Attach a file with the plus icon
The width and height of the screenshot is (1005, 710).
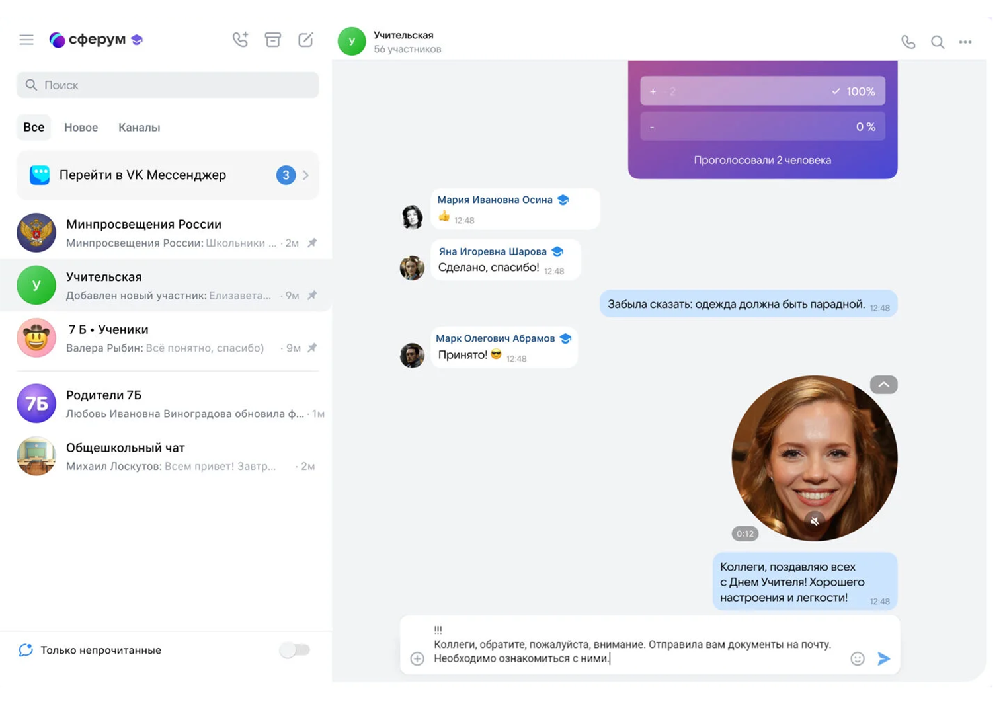417,658
